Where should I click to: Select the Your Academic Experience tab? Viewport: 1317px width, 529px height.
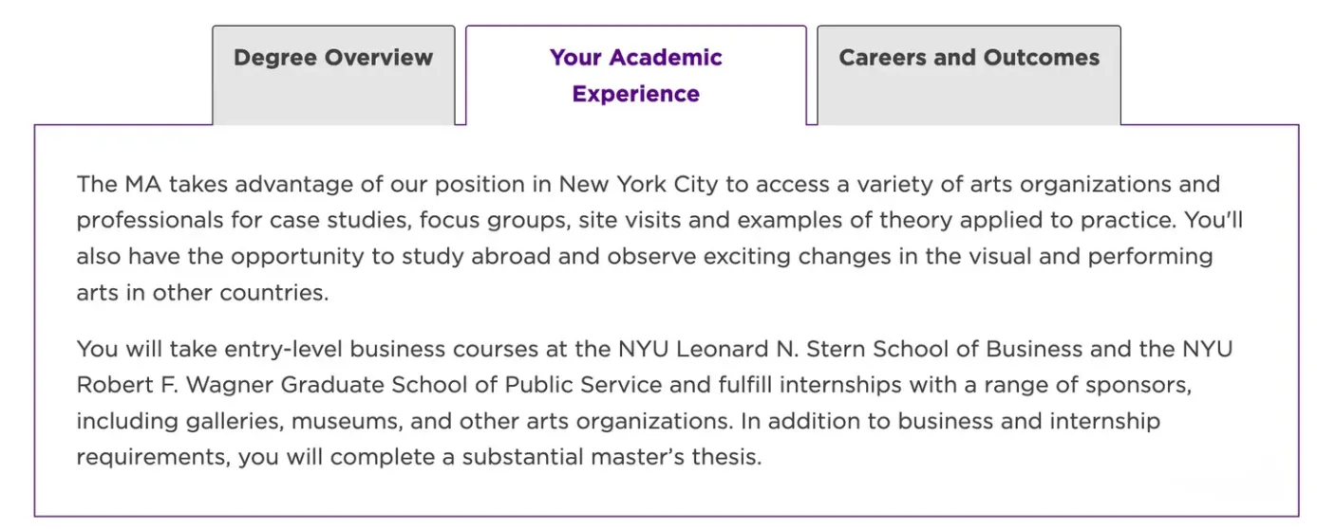pos(635,76)
